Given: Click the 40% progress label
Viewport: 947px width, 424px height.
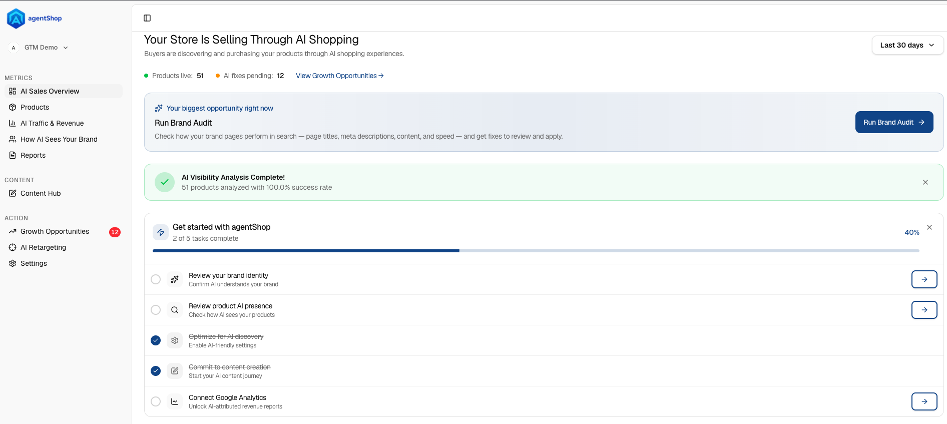Looking at the screenshot, I should [x=911, y=232].
